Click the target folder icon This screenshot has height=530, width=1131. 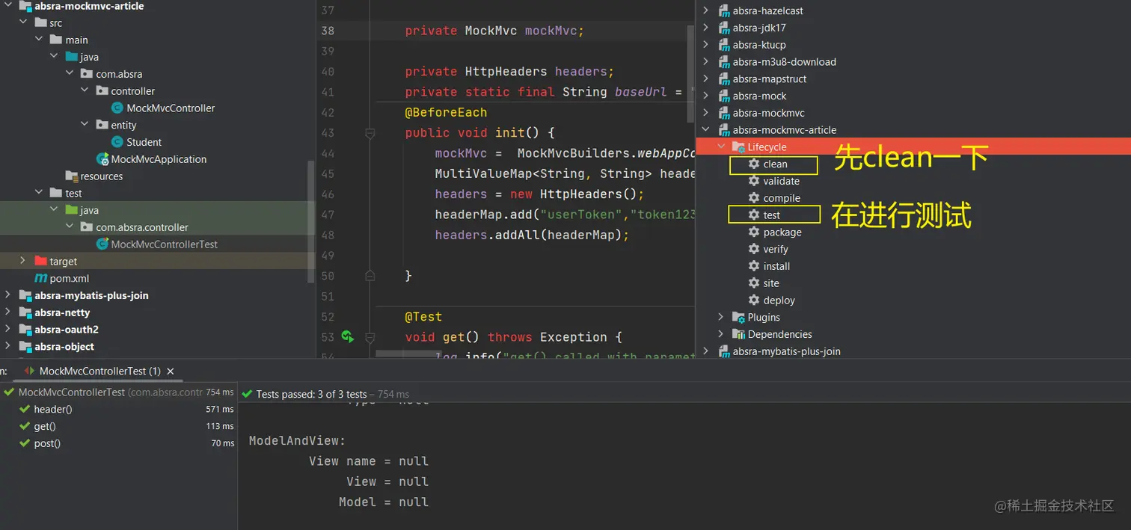(x=41, y=262)
